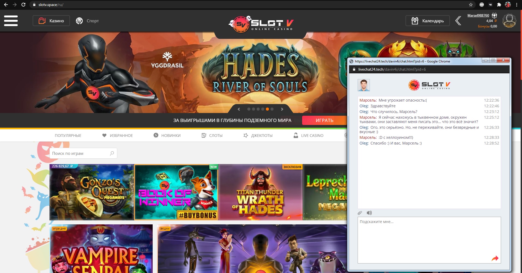Click the operator Oleg avatar photo
The height and width of the screenshot is (273, 522).
point(364,85)
